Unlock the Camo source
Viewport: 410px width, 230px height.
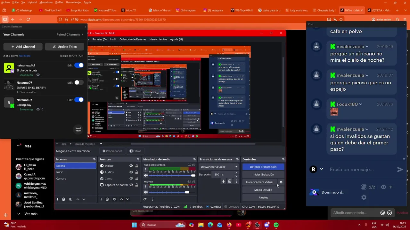pos(137,179)
